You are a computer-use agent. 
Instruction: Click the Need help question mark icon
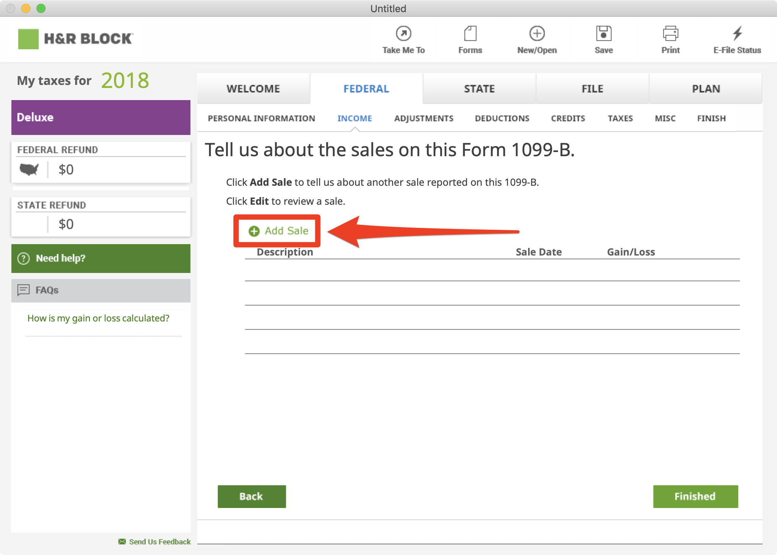(24, 258)
